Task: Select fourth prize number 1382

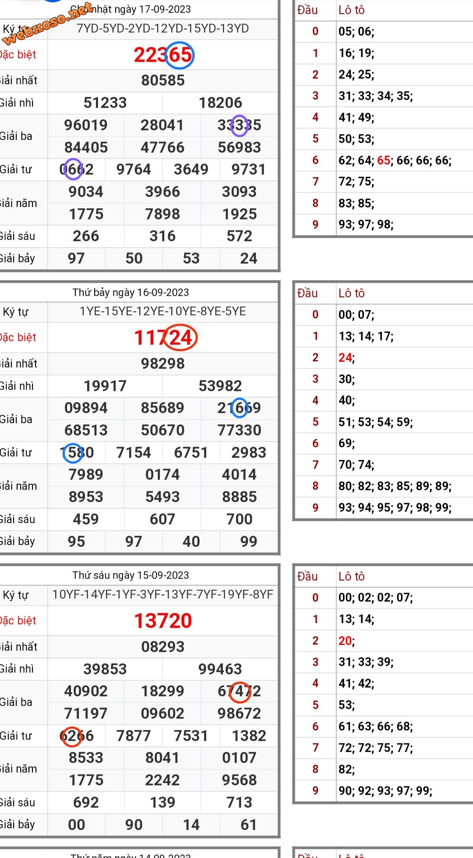Action: (249, 736)
